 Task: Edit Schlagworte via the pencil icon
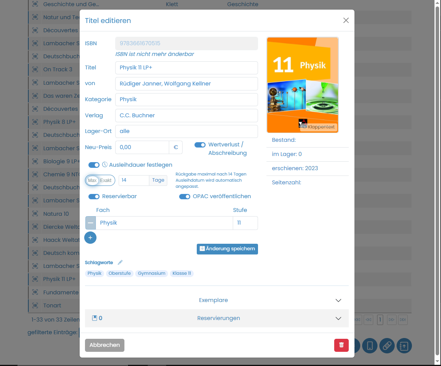pos(120,262)
